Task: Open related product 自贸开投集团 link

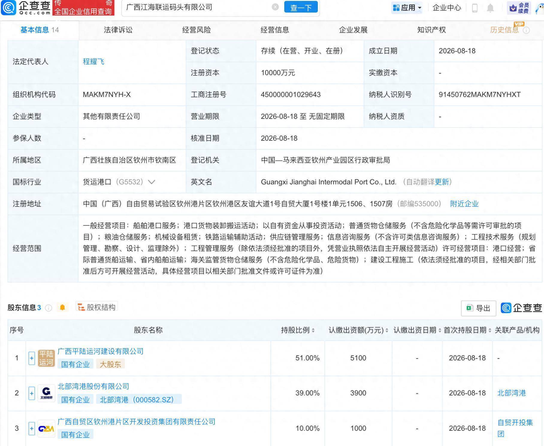Action: (x=515, y=428)
